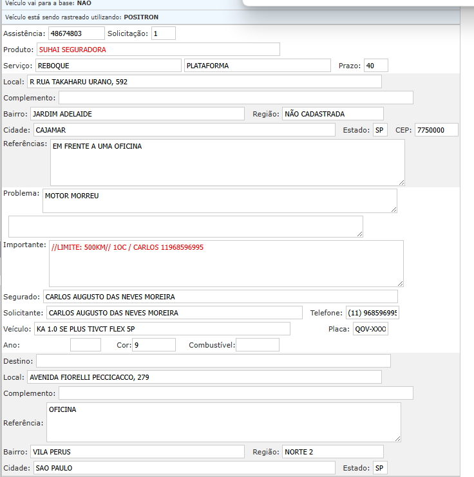Click the Bairro field showing JARDIM ADELAIDE

(x=137, y=114)
